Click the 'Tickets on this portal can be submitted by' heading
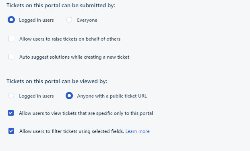250x151 pixels. point(61,5)
